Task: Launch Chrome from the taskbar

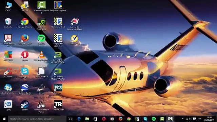Action: point(129,119)
